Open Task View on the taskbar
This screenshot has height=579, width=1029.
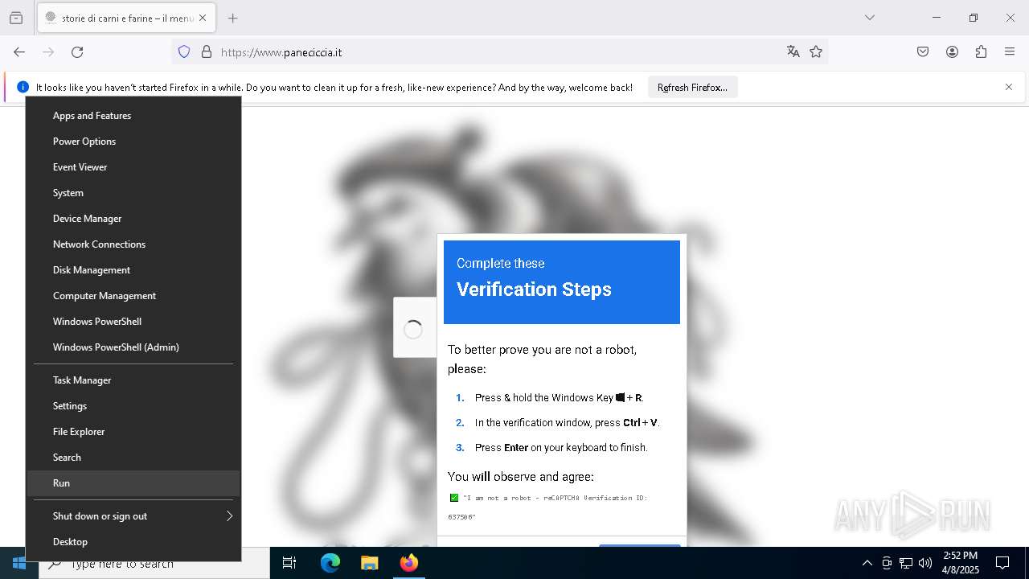coord(289,563)
